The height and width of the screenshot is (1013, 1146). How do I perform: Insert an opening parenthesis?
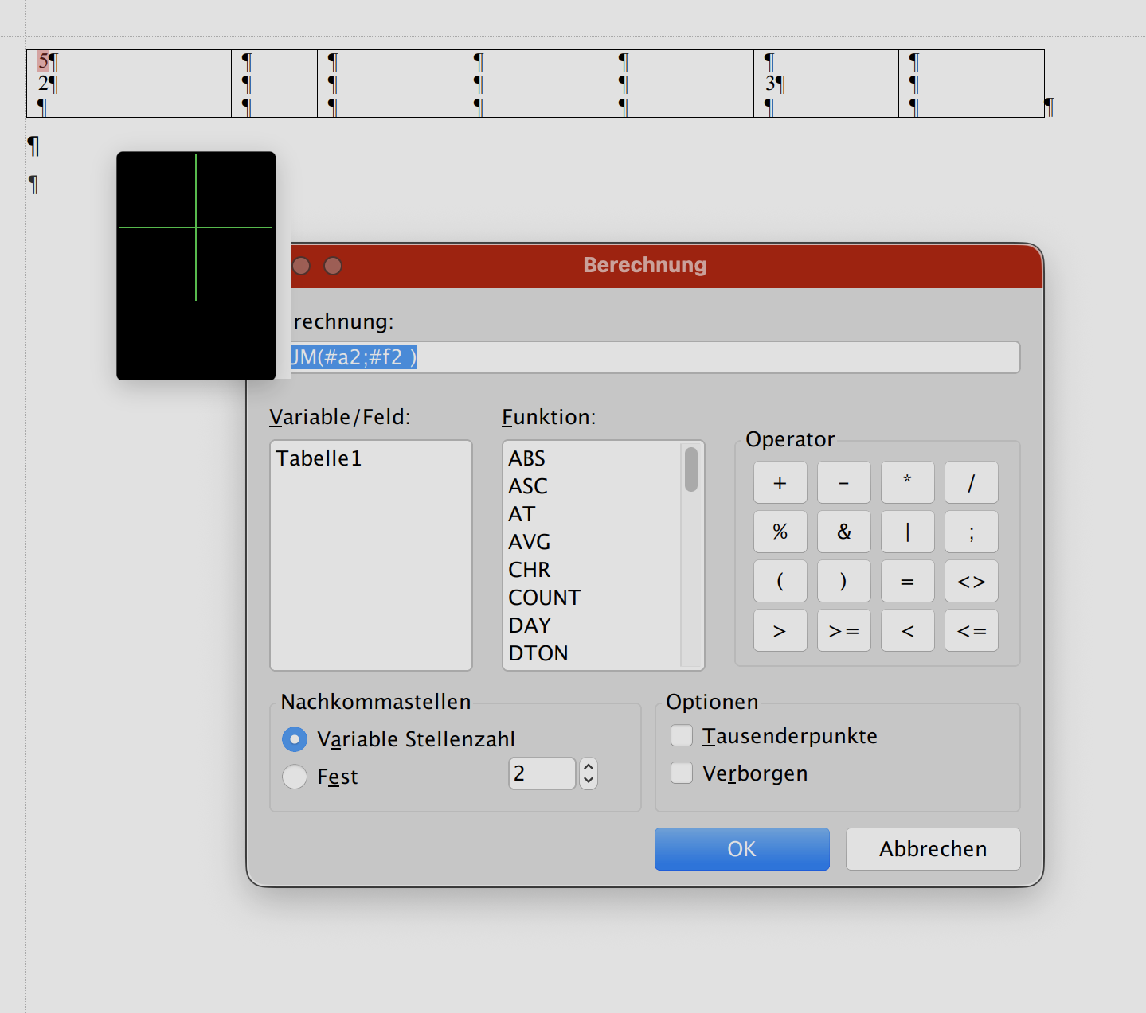[780, 581]
